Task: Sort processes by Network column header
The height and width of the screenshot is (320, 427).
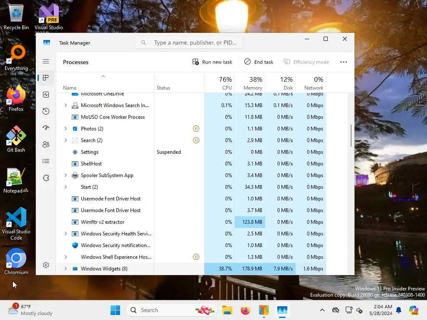Action: [311, 83]
